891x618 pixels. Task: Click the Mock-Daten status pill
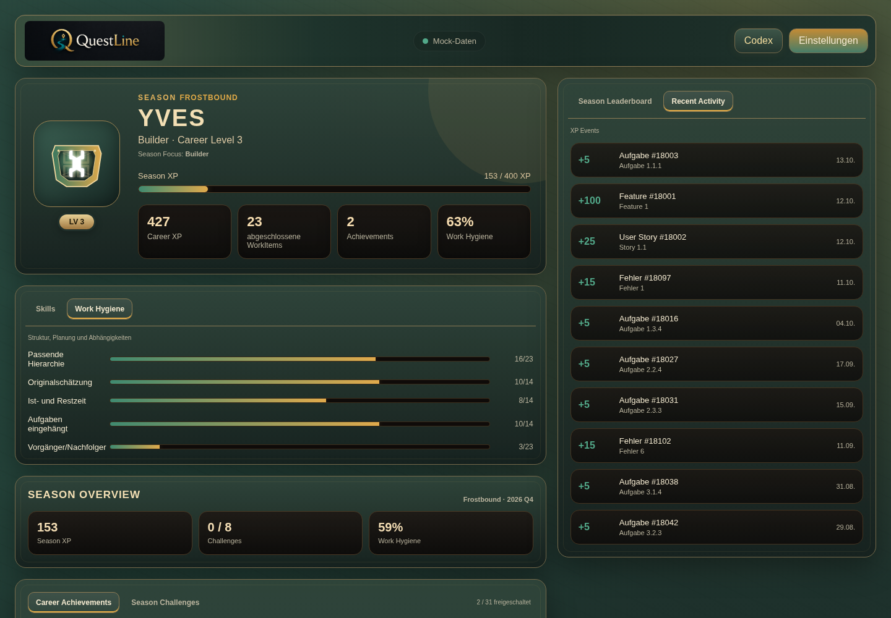pyautogui.click(x=449, y=41)
